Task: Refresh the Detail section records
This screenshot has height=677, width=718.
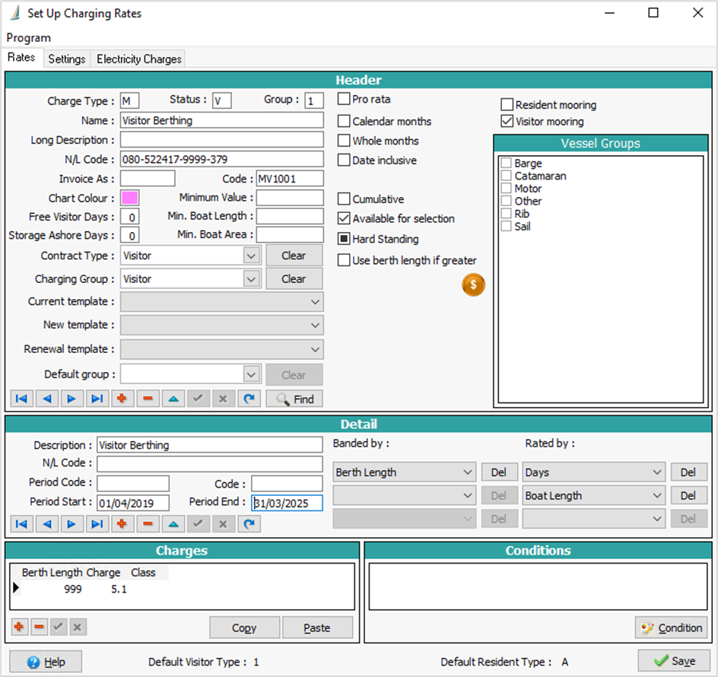Action: [x=248, y=523]
